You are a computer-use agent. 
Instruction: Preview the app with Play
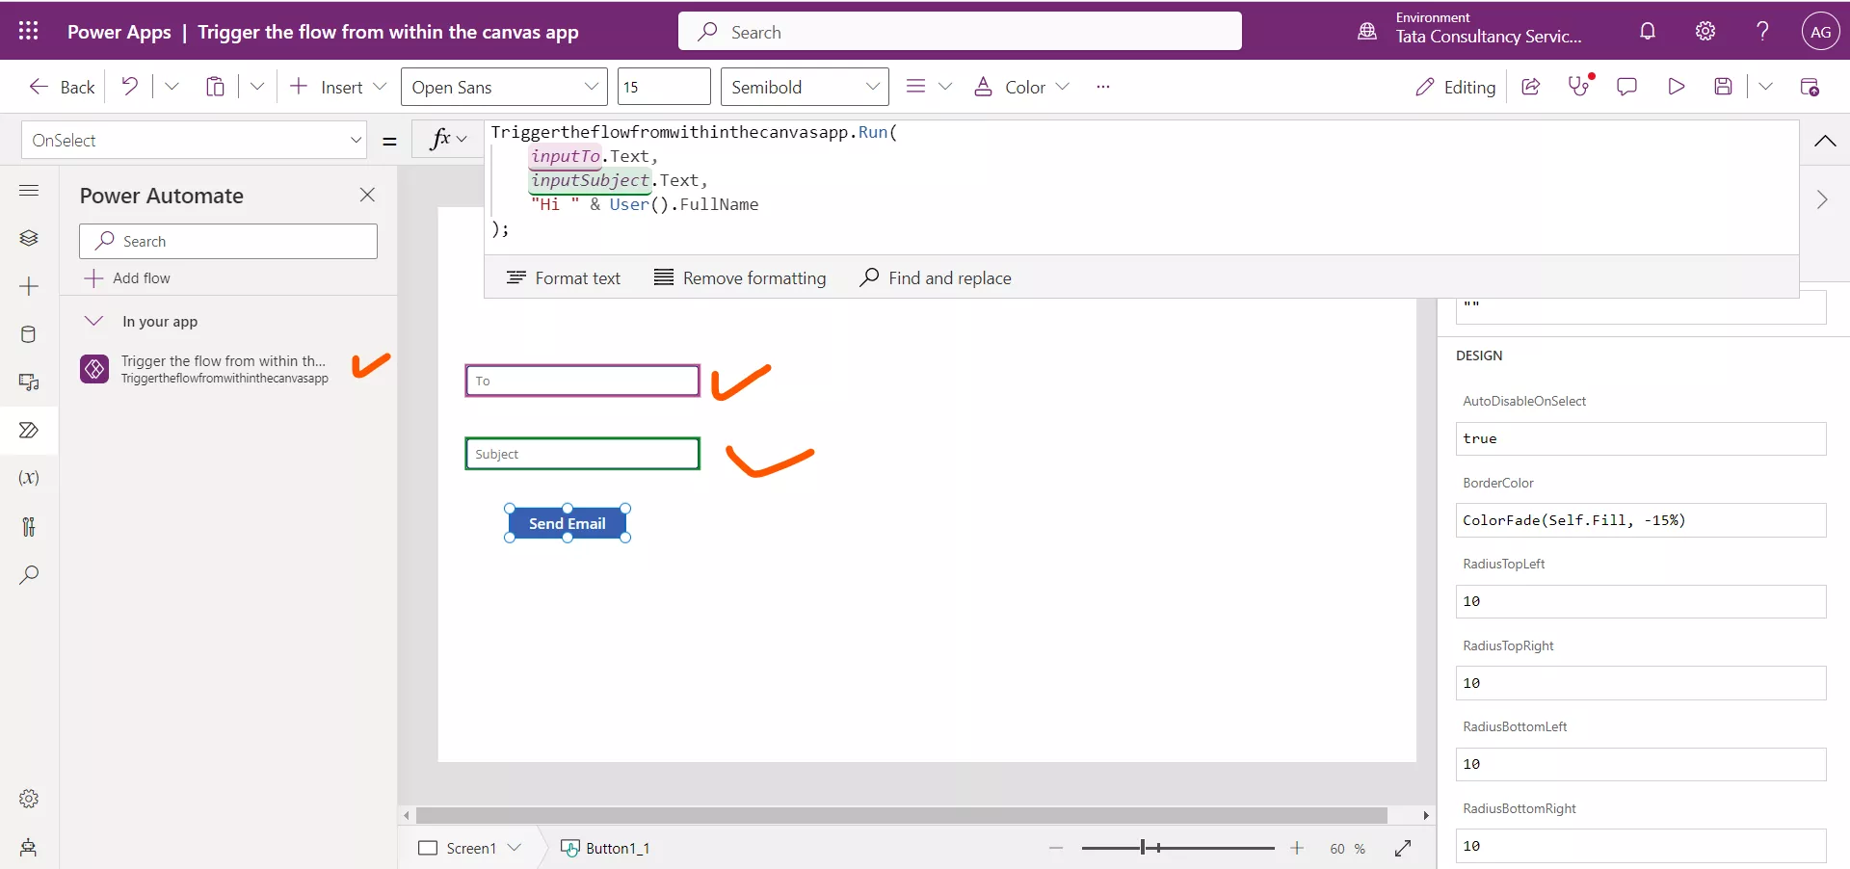1676,87
